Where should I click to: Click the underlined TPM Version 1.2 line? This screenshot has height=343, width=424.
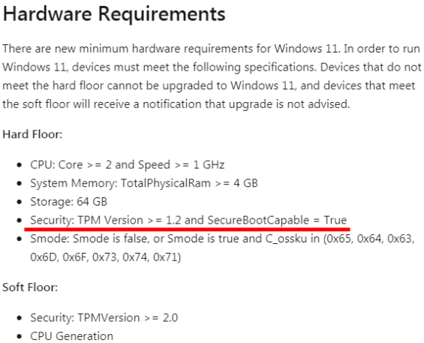tap(188, 220)
